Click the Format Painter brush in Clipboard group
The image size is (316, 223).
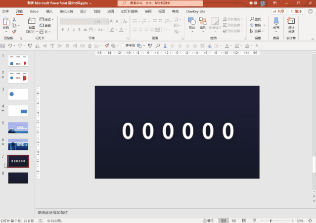14,32
